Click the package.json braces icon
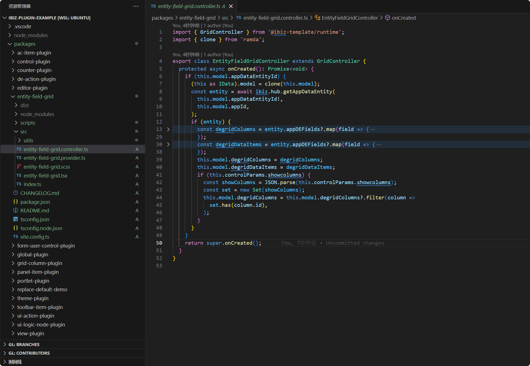The image size is (530, 366). click(16, 202)
